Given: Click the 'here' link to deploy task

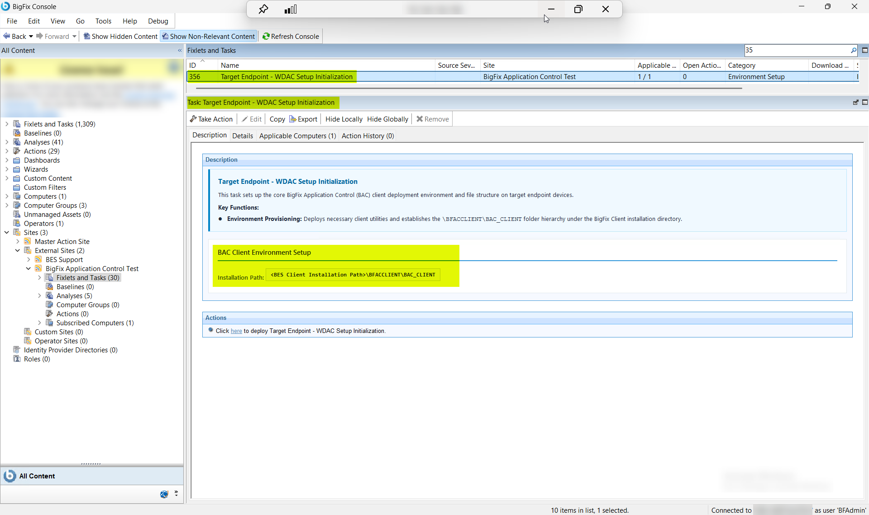Looking at the screenshot, I should [236, 331].
